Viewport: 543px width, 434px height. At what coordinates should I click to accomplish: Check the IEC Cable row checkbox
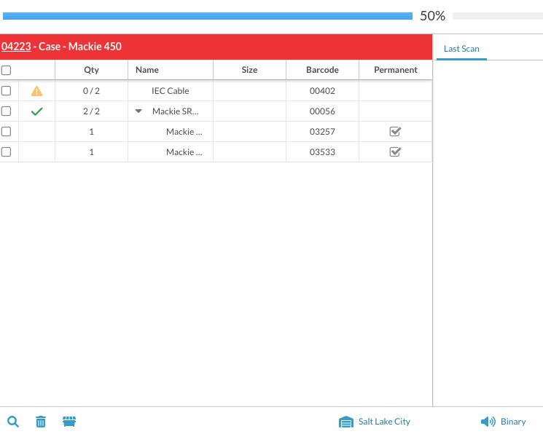[6, 91]
